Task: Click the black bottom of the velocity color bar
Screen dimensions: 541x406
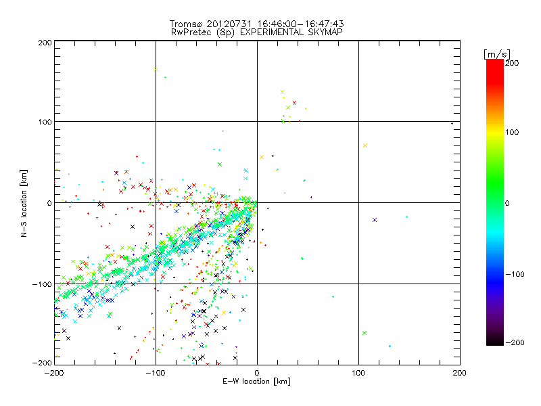Action: click(495, 342)
